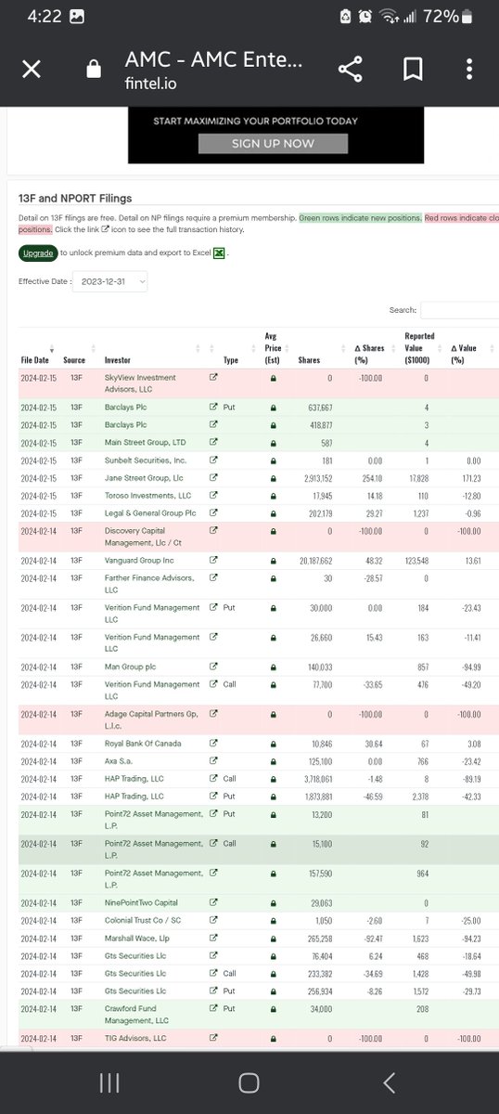Click the 13F and NPORT Filings heading

[x=75, y=198]
